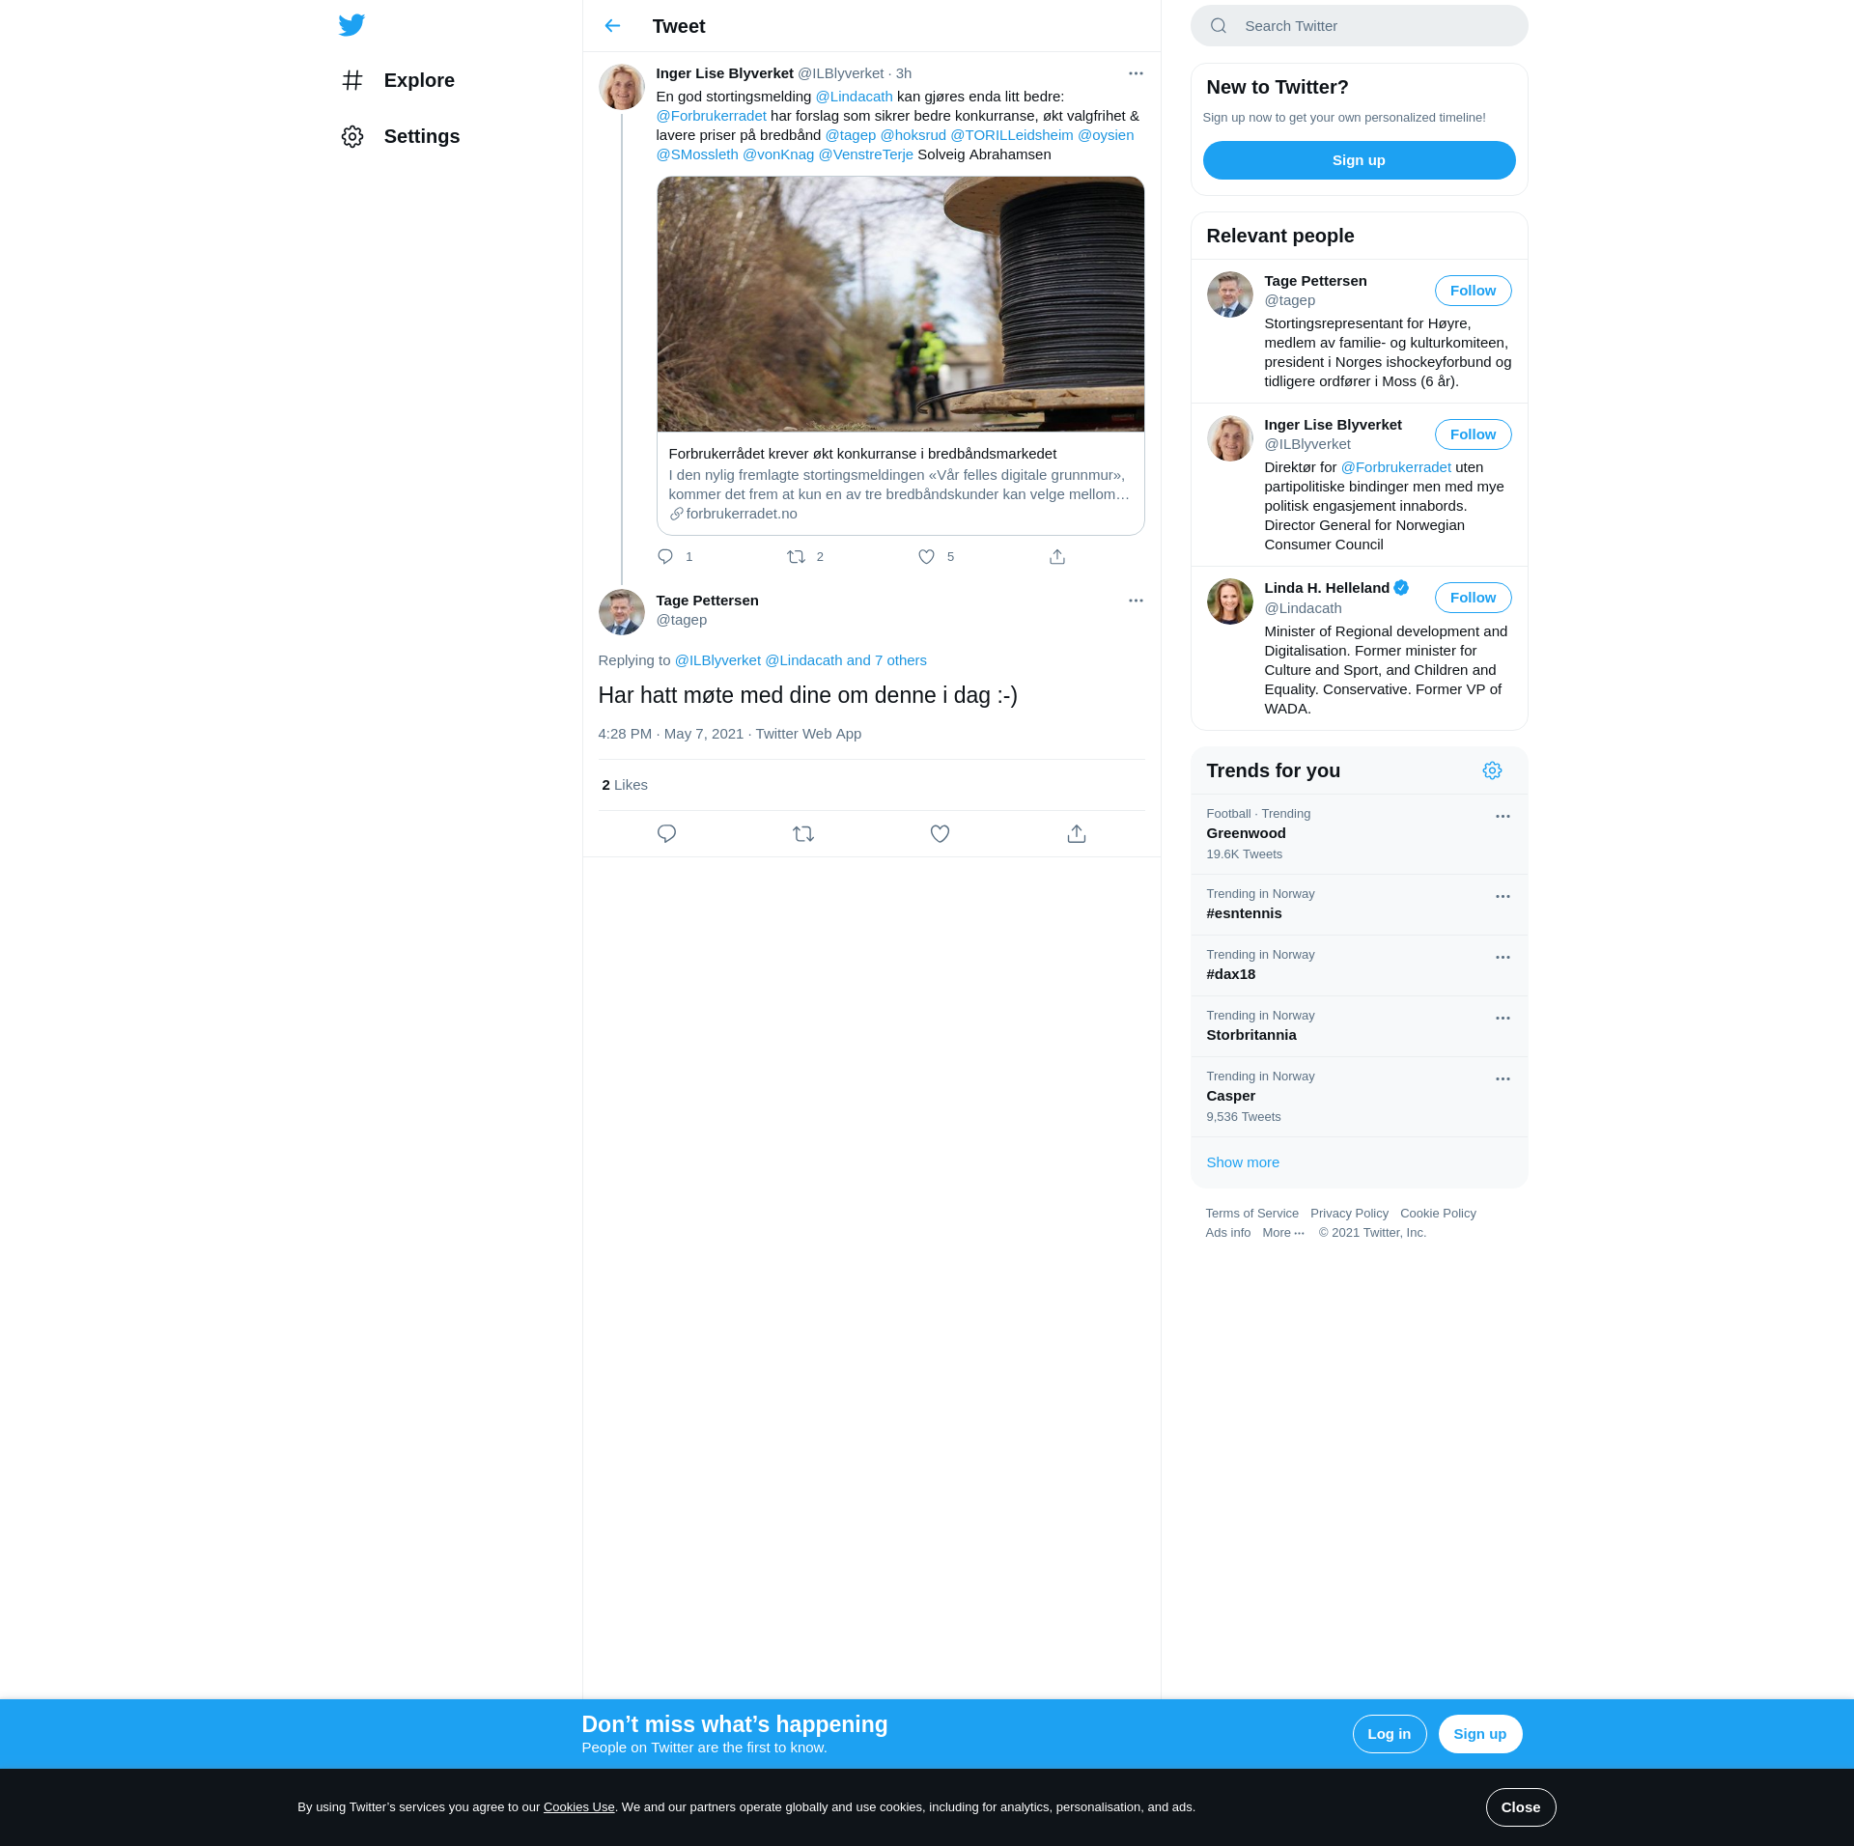The image size is (1854, 1846).
Task: View the 2 Likes list
Action: coord(624,785)
